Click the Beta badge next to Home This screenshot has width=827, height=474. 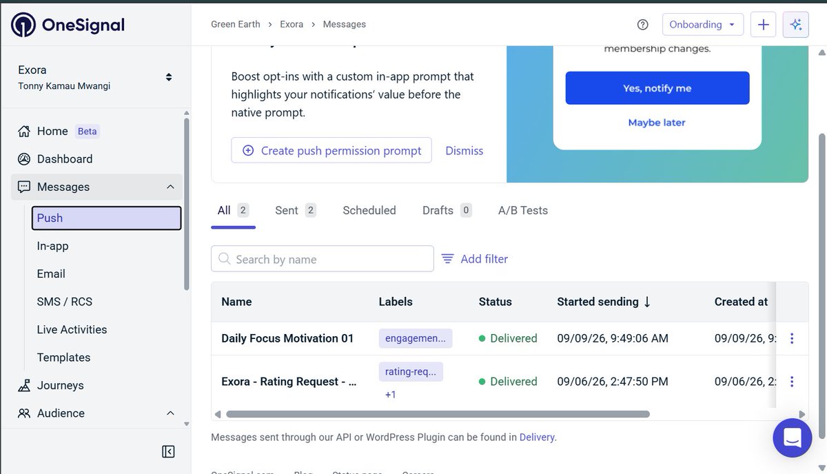[x=87, y=131]
